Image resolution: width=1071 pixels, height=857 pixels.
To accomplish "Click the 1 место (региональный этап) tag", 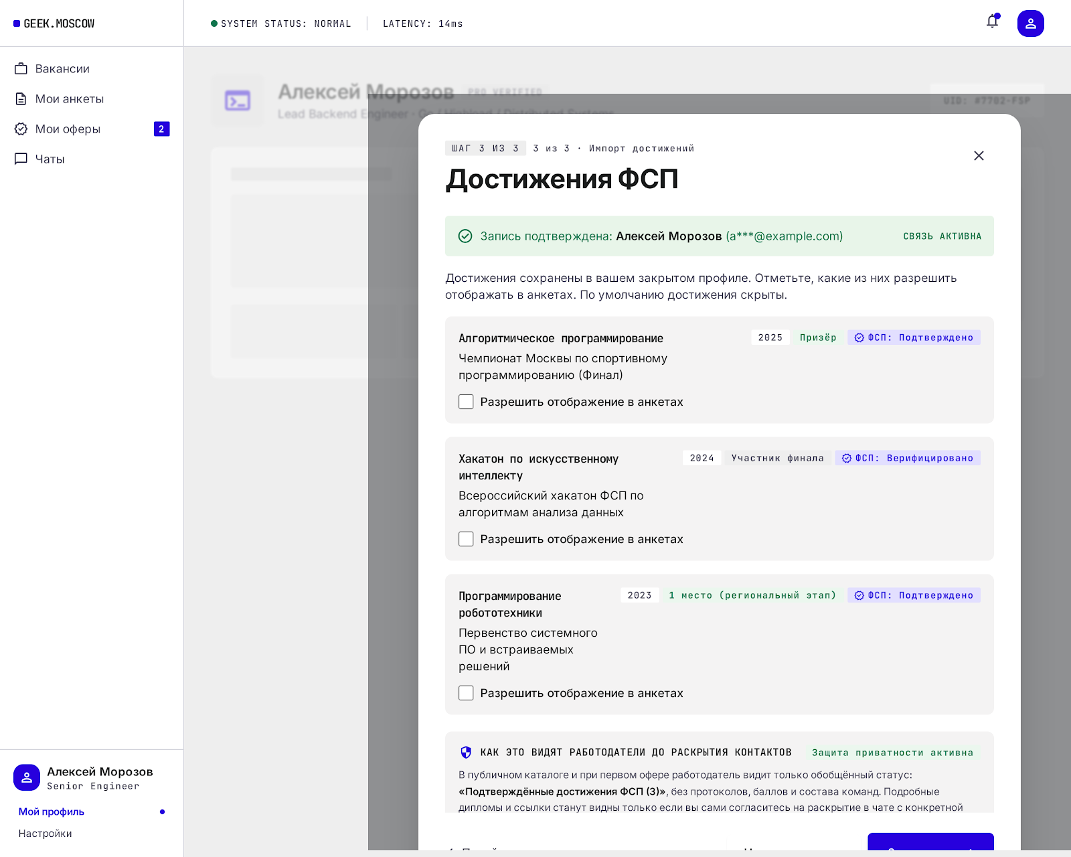I will [x=752, y=595].
